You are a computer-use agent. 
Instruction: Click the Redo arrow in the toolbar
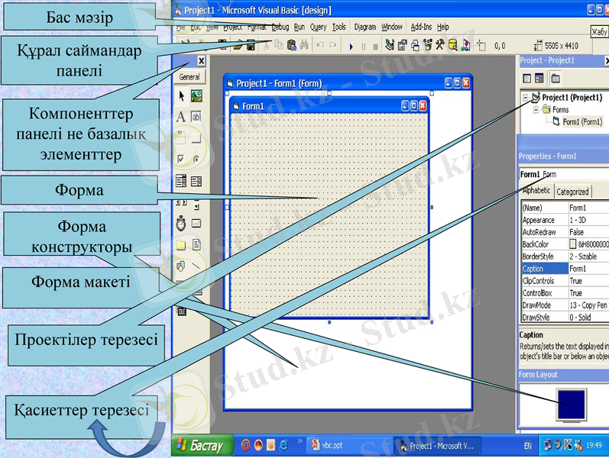point(333,45)
